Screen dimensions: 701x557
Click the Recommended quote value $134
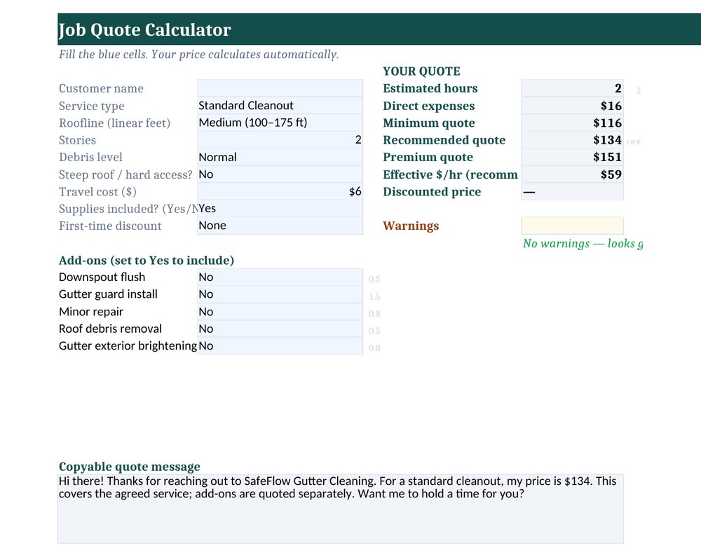point(572,140)
